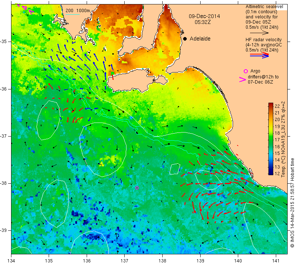Click the dark blue bottom of the temperature colorbar
The height and width of the screenshot is (265, 295).
pos(271,173)
